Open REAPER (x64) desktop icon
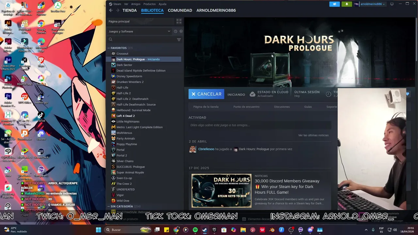The image size is (418, 235). (24, 82)
